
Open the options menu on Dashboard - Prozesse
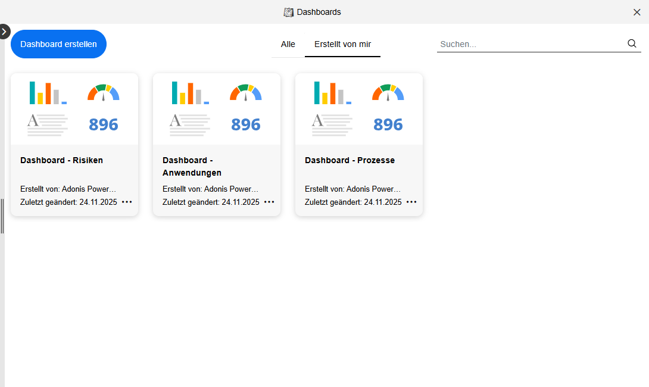click(411, 202)
